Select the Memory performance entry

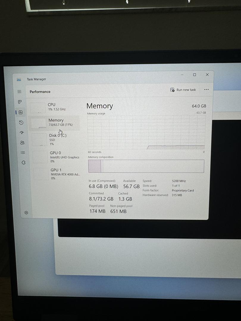[x=54, y=123]
